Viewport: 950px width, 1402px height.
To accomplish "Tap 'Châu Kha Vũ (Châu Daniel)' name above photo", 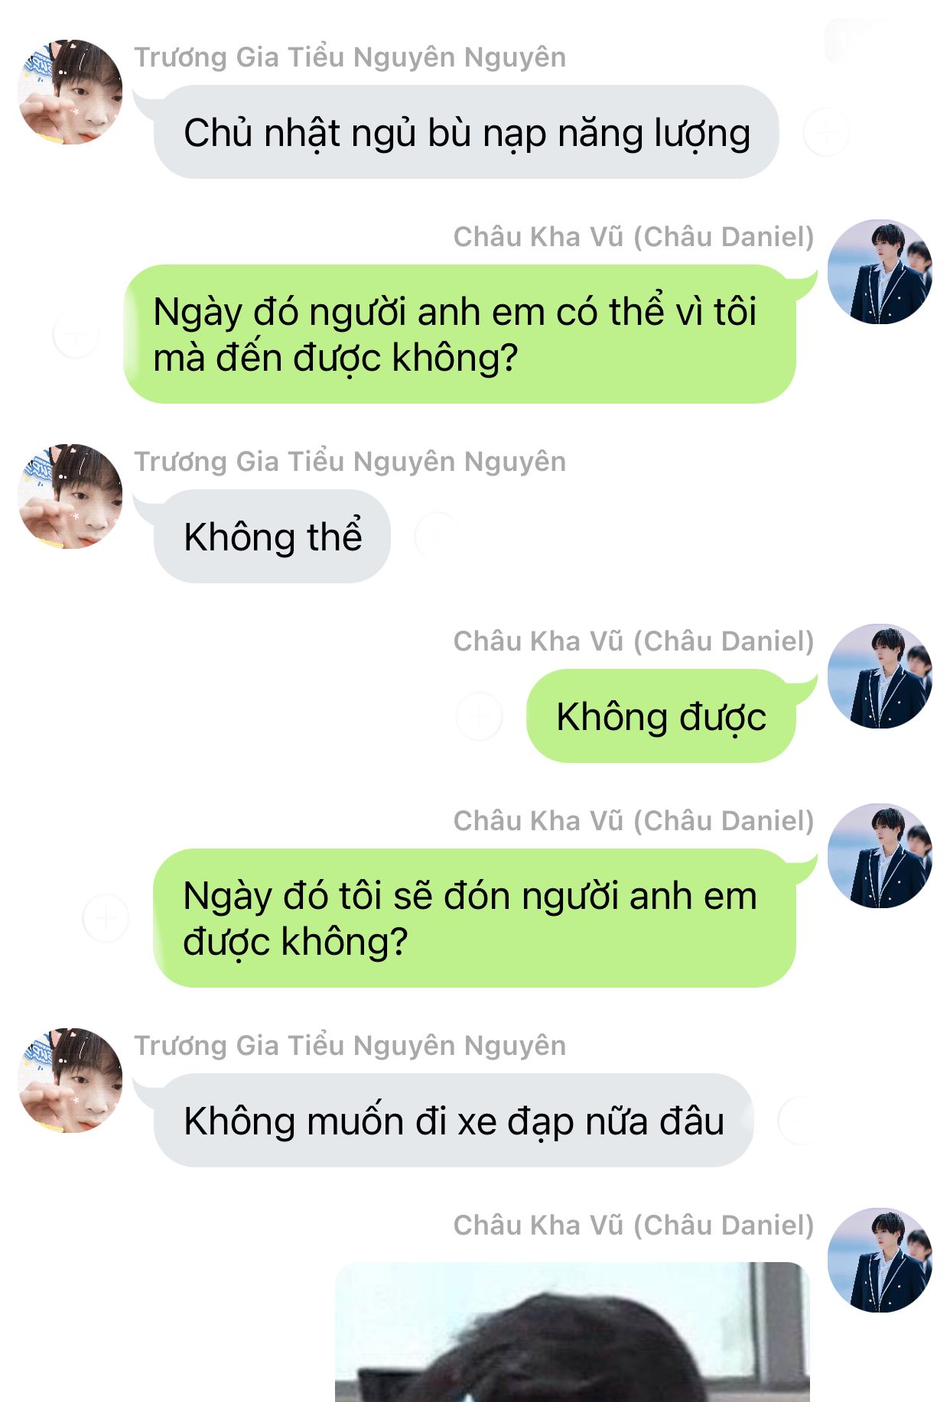I will tap(633, 1225).
